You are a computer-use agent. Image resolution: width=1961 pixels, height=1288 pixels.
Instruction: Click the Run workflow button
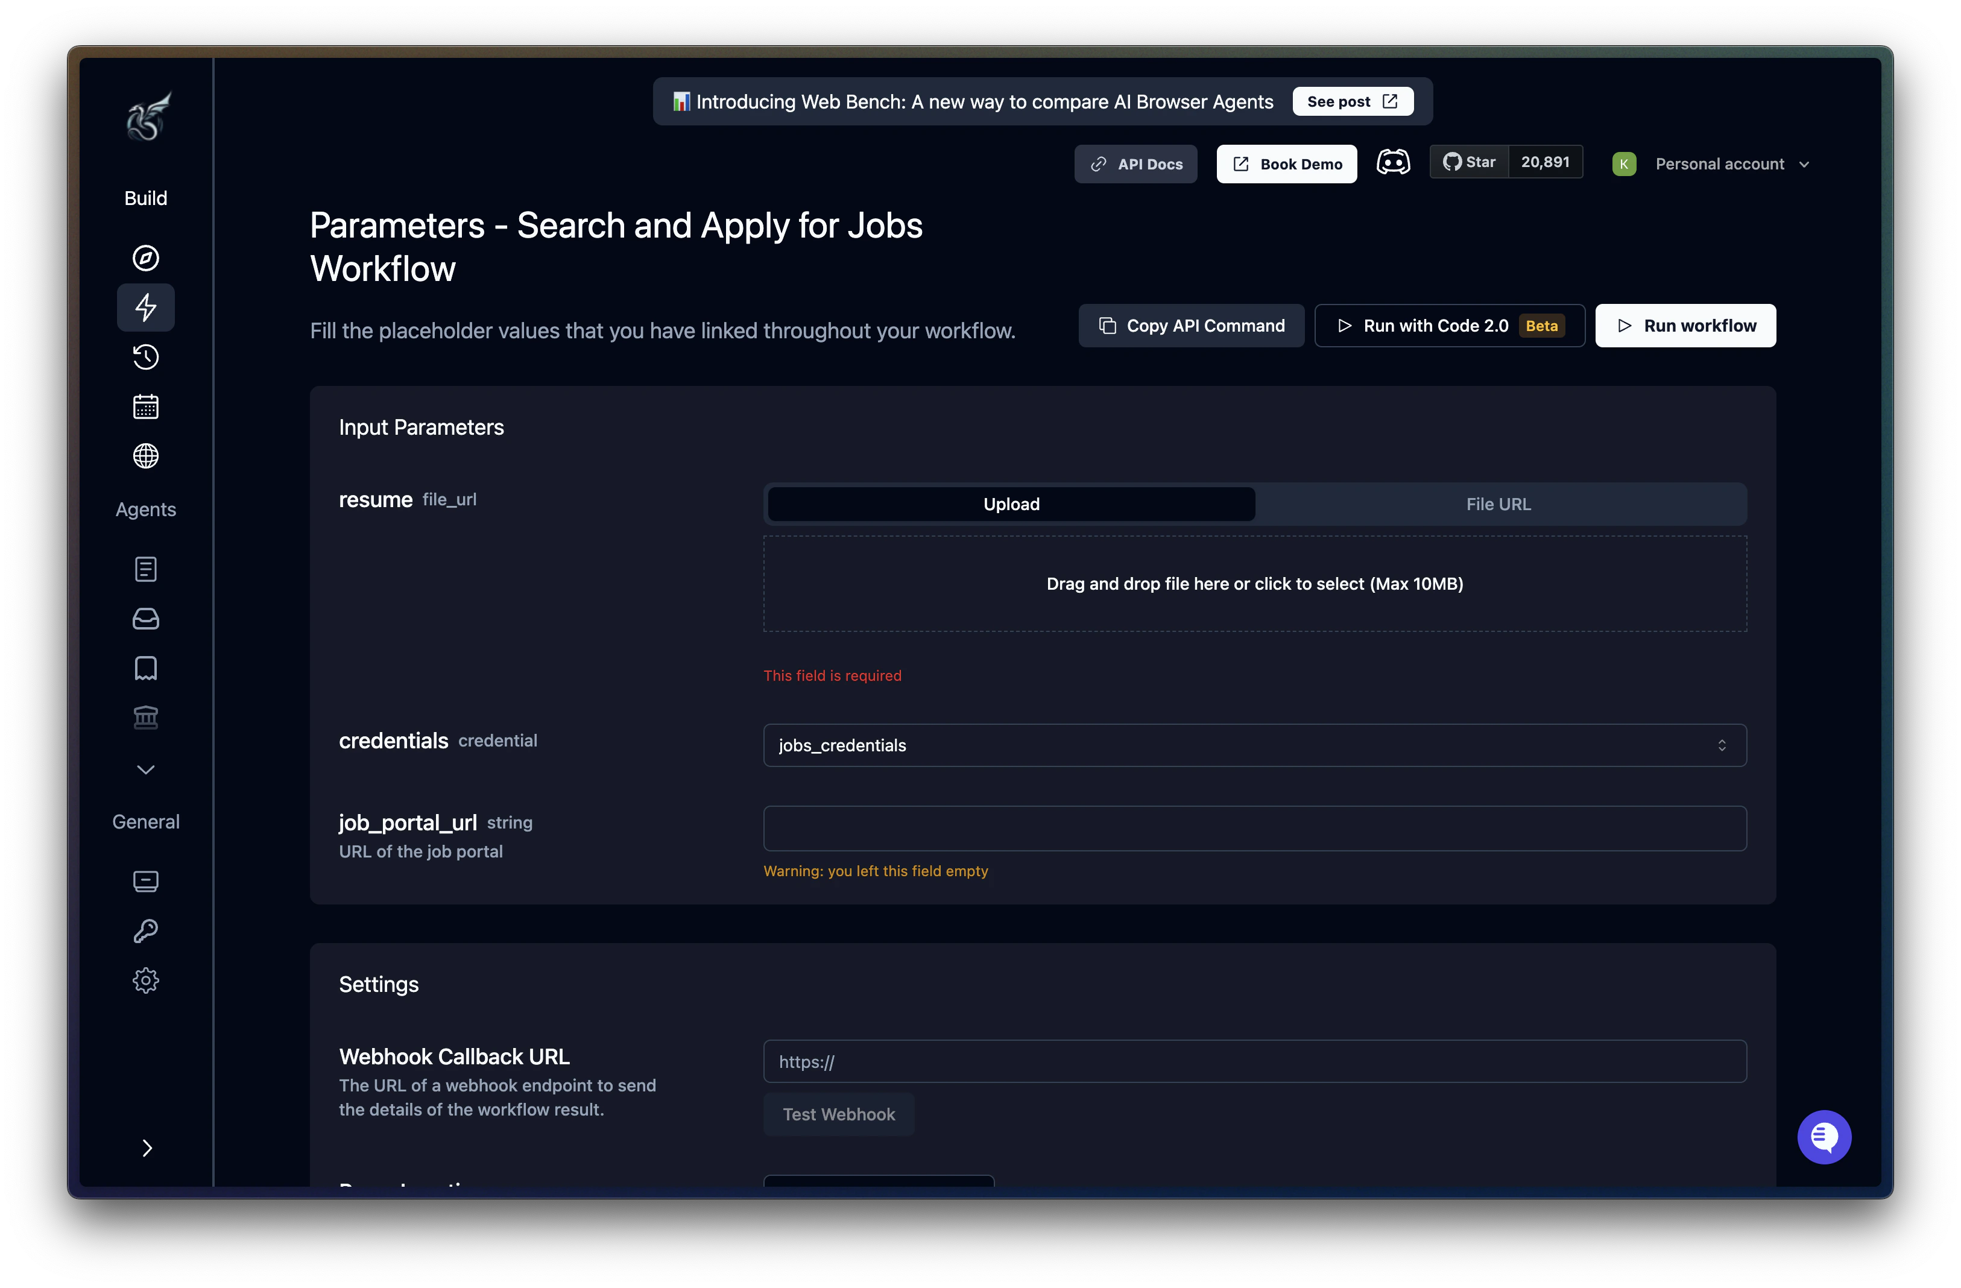[x=1685, y=324]
